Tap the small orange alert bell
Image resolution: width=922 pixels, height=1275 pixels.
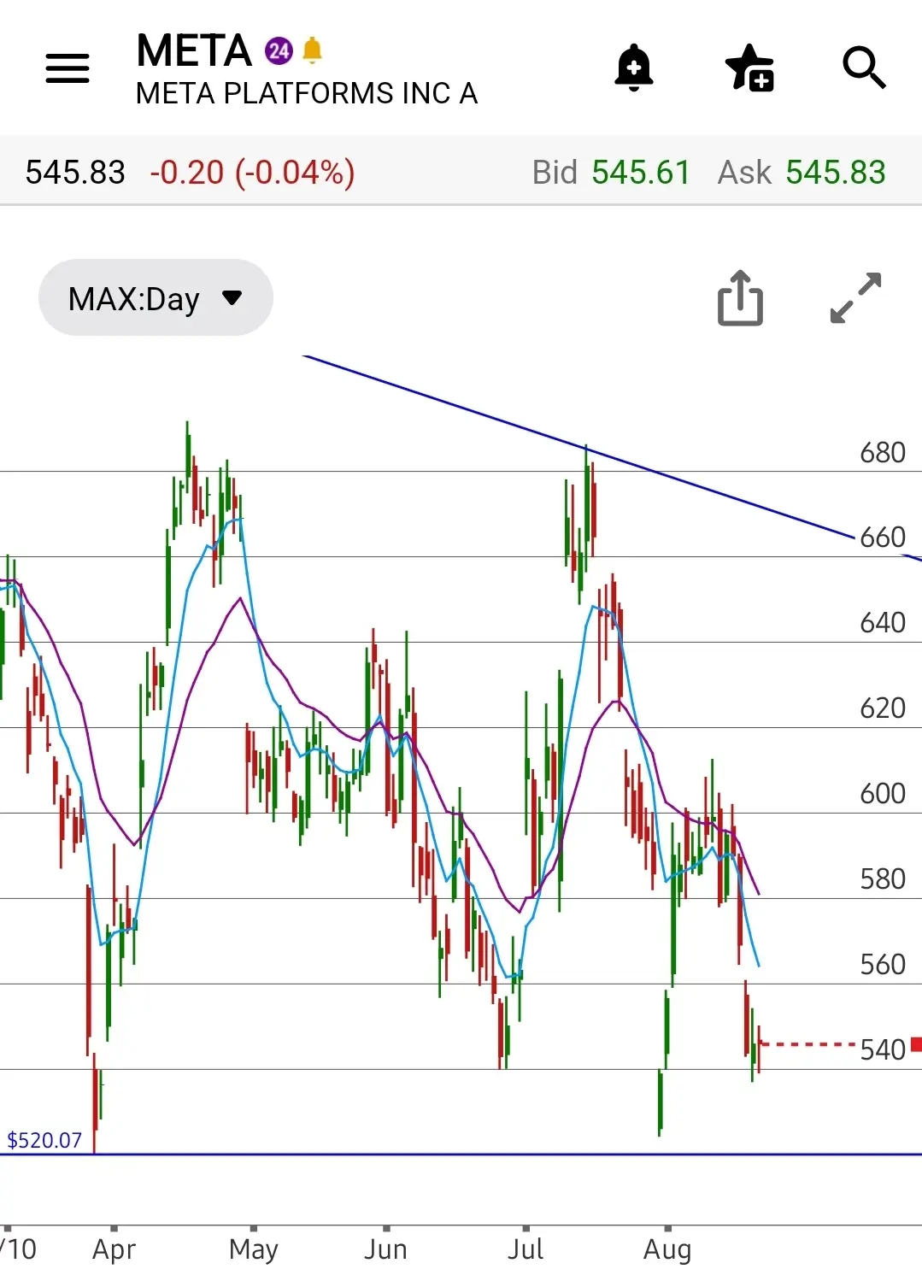[313, 50]
